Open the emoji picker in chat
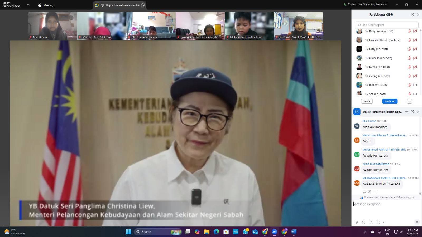The height and width of the screenshot is (237, 422). tap(364, 222)
